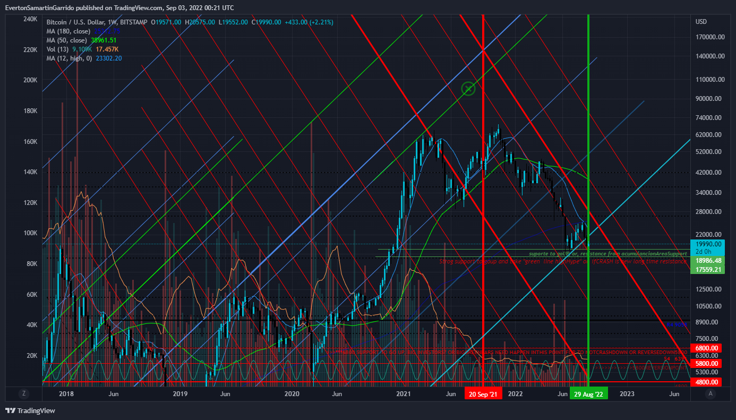Click the 2020 label on time axis
This screenshot has height=420, width=736.
coord(292,394)
